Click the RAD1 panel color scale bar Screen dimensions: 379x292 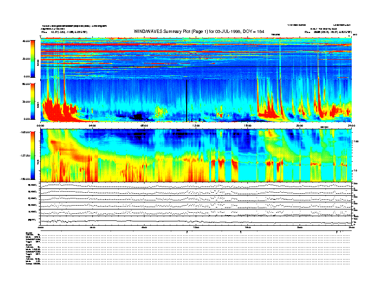coord(33,101)
